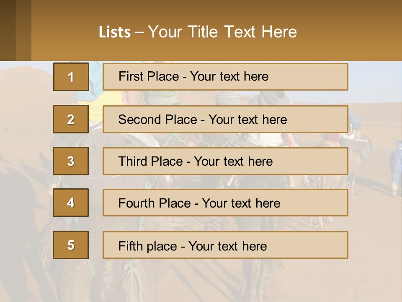
Task: Select the box labeled 4
Action: [x=71, y=203]
